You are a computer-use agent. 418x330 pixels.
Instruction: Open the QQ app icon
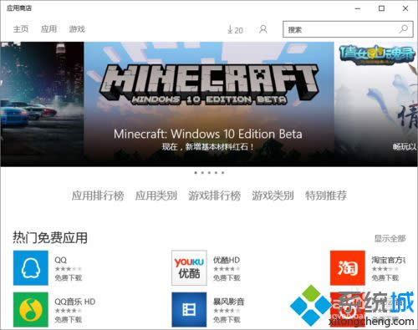[31, 268]
